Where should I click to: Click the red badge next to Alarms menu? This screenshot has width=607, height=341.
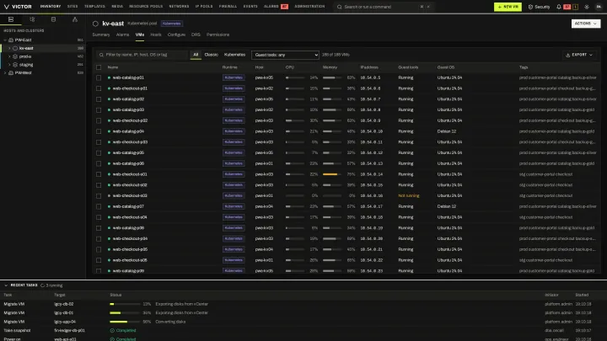point(285,7)
